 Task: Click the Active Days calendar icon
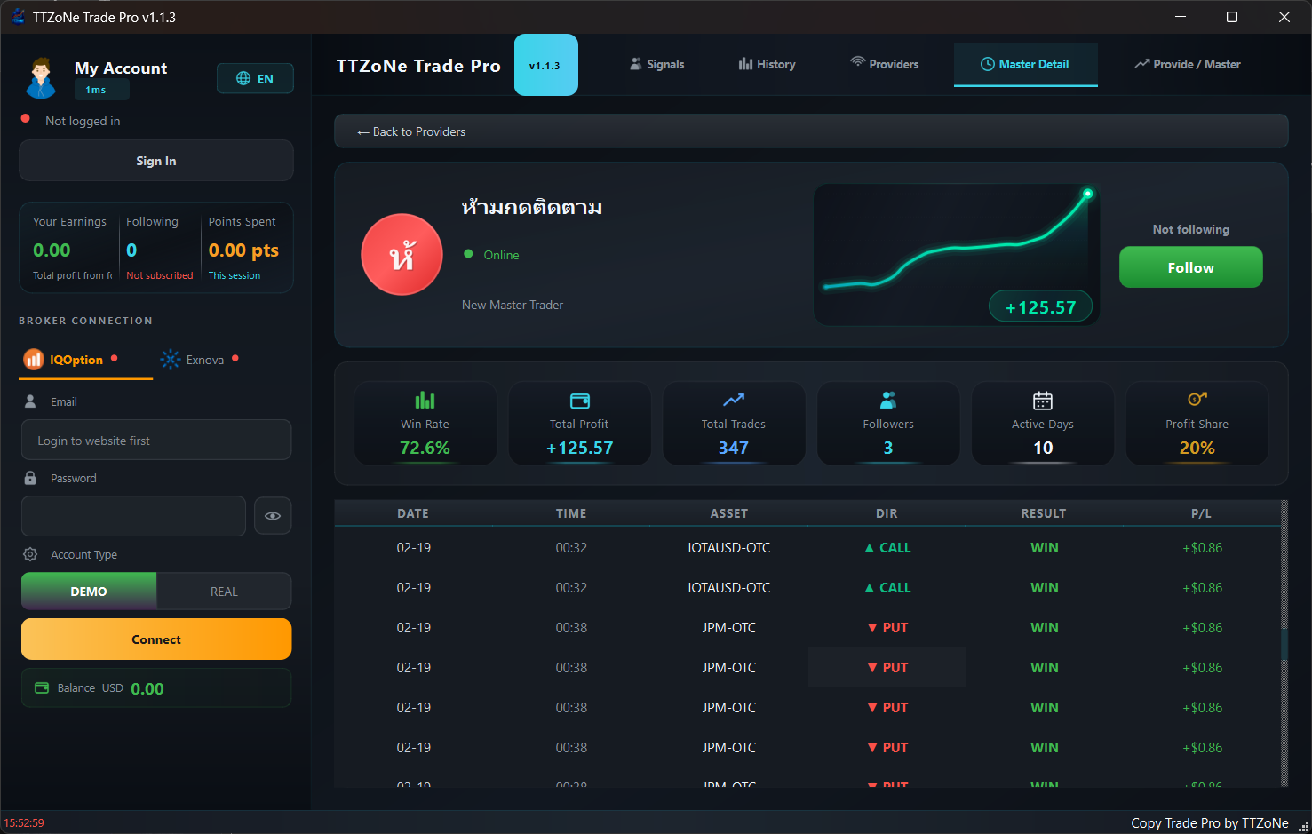pyautogui.click(x=1042, y=399)
